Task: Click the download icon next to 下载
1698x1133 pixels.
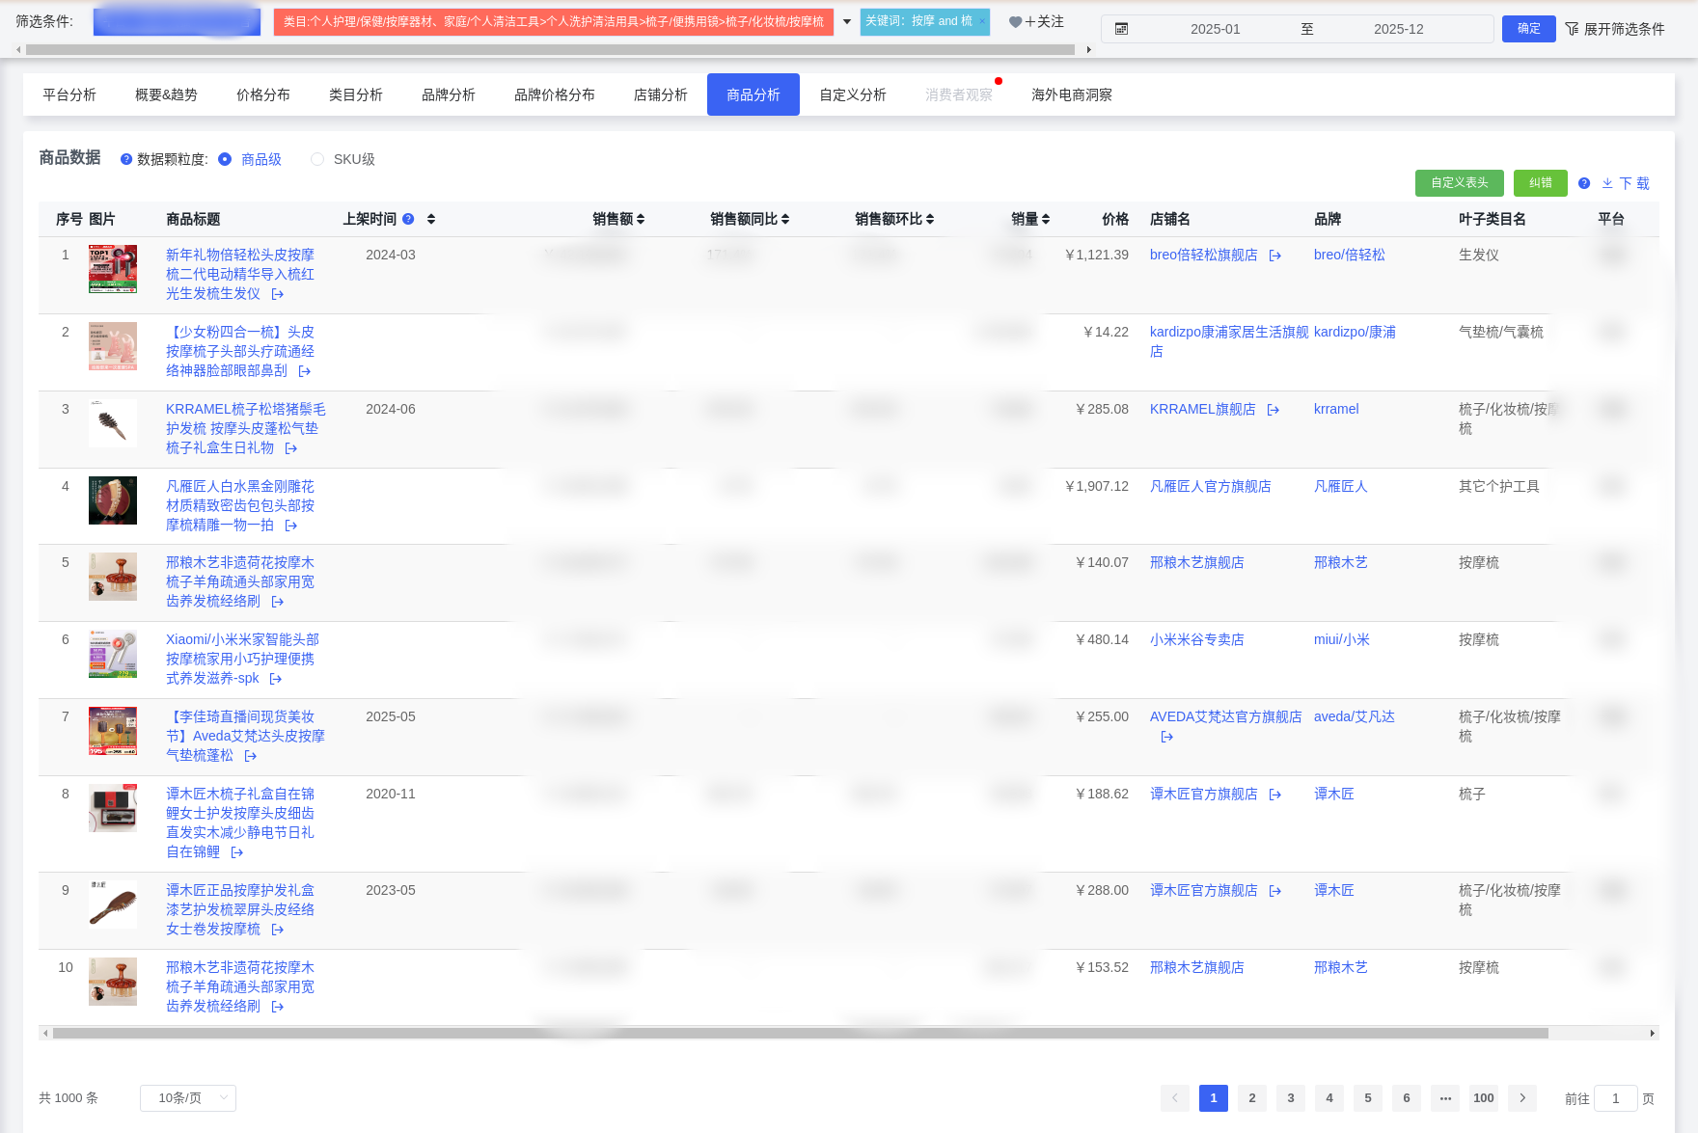Action: pyautogui.click(x=1607, y=183)
